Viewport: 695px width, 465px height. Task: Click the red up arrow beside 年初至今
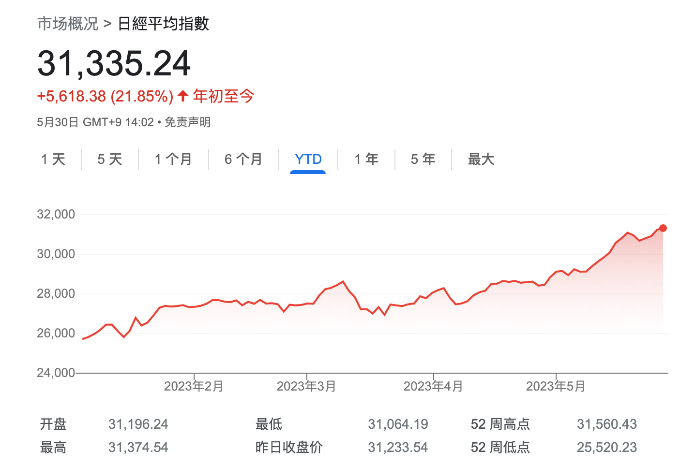point(183,96)
